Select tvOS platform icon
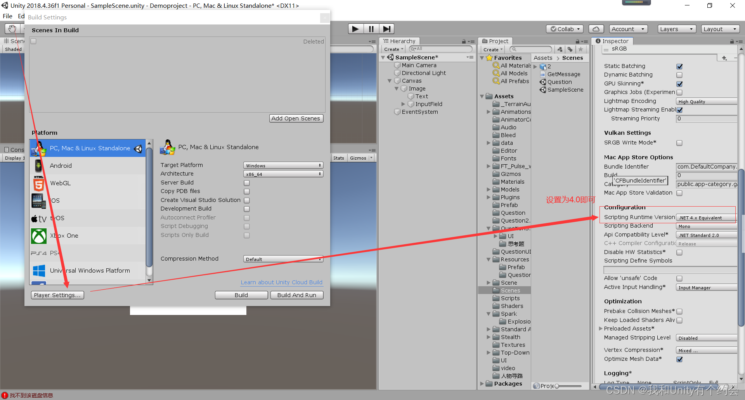Screen dimensions: 745x400 39,219
